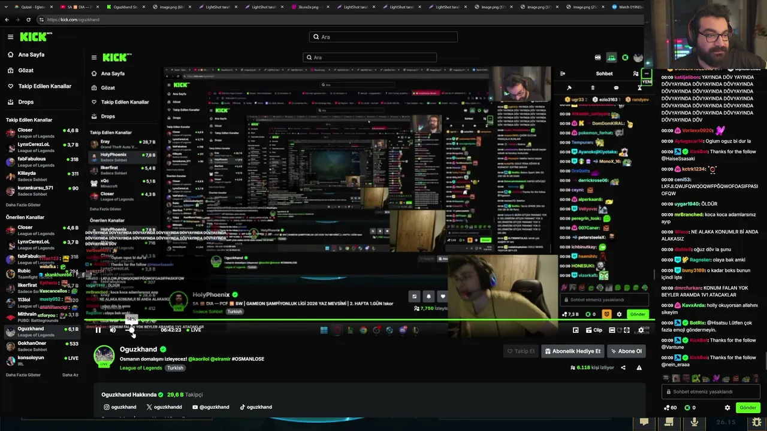Open Takip Edilen Kanallar in outer sidebar
This screenshot has height=431, width=767.
coord(44,86)
